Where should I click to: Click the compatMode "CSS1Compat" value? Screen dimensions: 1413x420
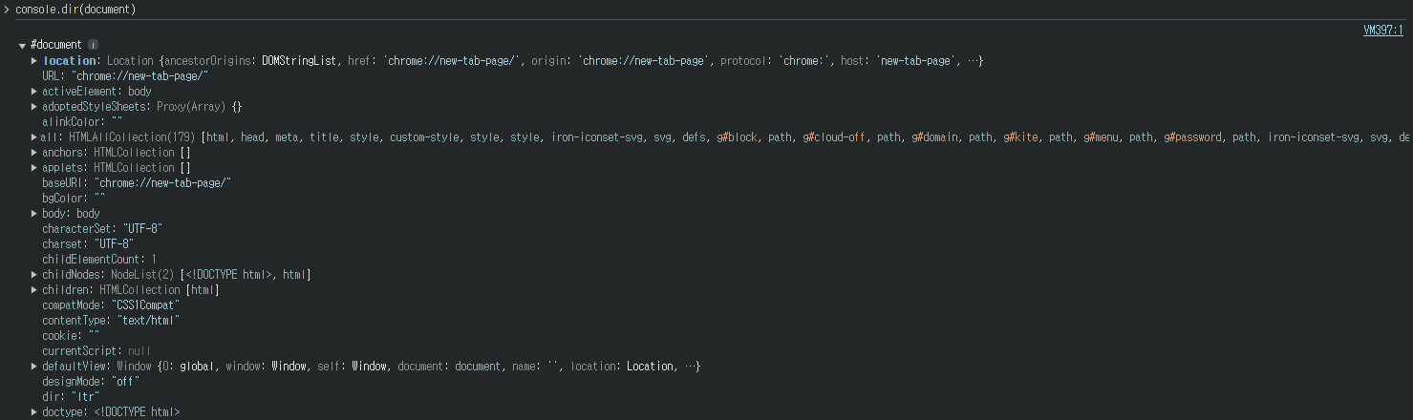(146, 305)
